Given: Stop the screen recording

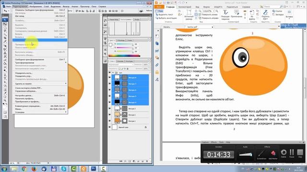Looking at the screenshot, I should point(300,153).
